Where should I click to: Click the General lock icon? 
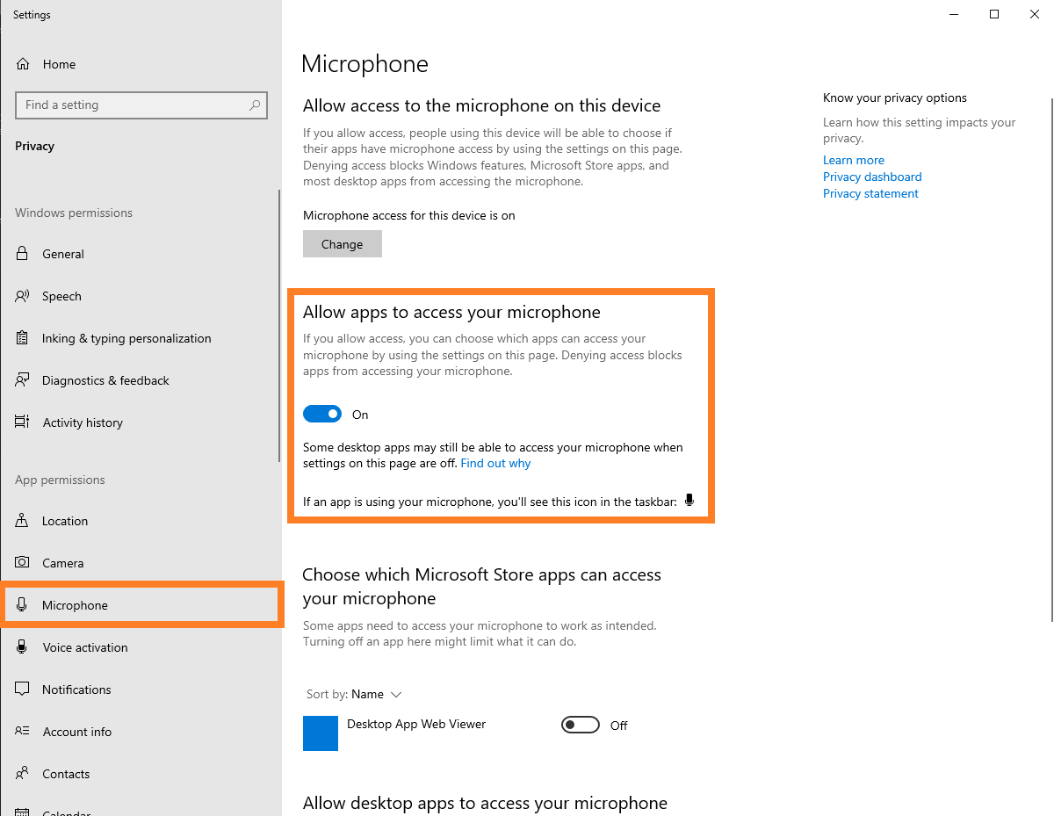(23, 254)
